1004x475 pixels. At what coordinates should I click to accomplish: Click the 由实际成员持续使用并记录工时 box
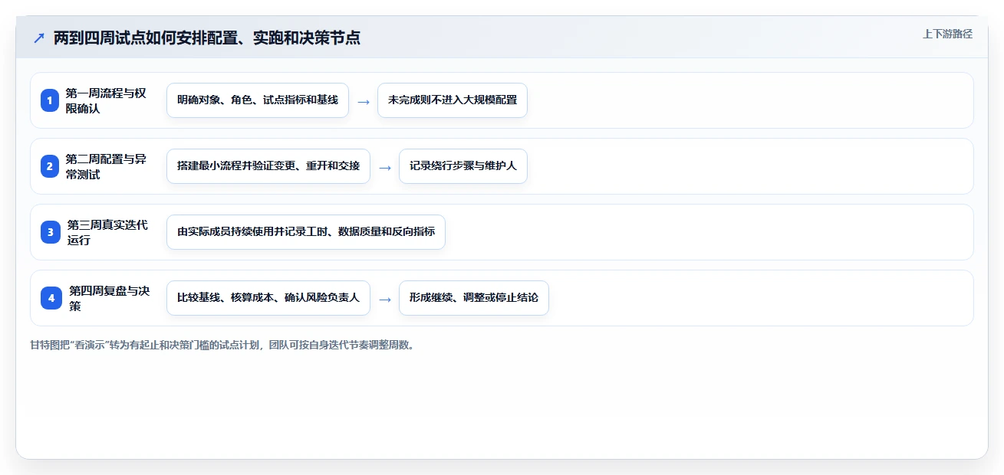(306, 232)
